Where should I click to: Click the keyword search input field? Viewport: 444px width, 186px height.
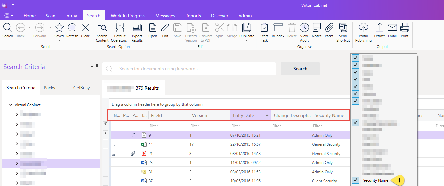(189, 69)
